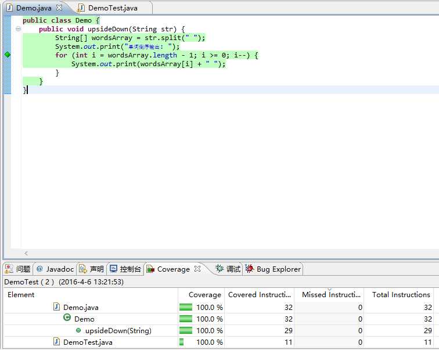This screenshot has height=350, width=439.
Task: Select the Demo class row in coverage tree
Action: coord(218,319)
